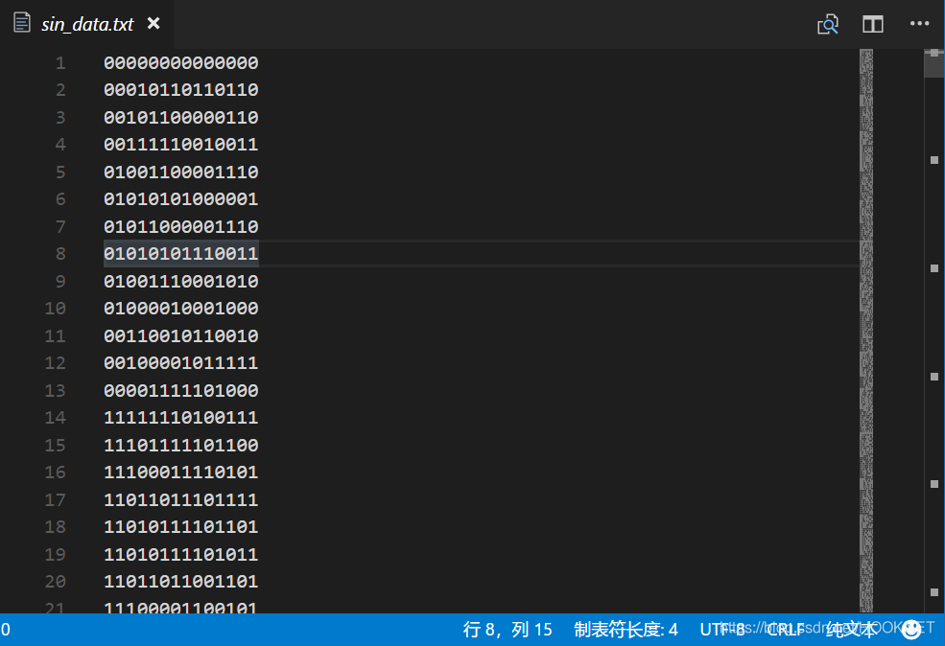
Task: Select line number 12 in the gutter
Action: tap(55, 363)
